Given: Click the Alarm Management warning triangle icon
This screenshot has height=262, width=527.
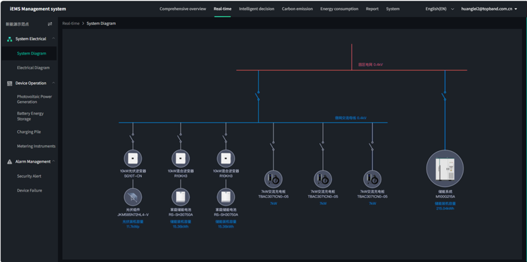Looking at the screenshot, I should 10,162.
